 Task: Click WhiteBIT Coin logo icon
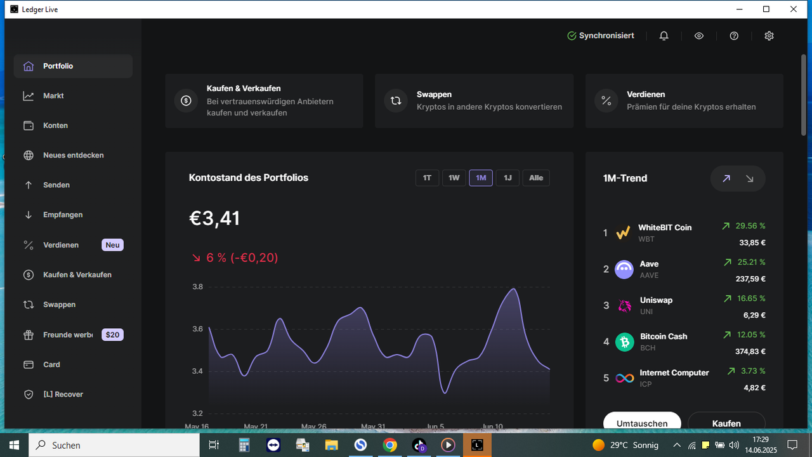624,233
